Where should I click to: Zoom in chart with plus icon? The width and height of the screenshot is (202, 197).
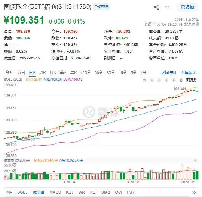(152, 80)
